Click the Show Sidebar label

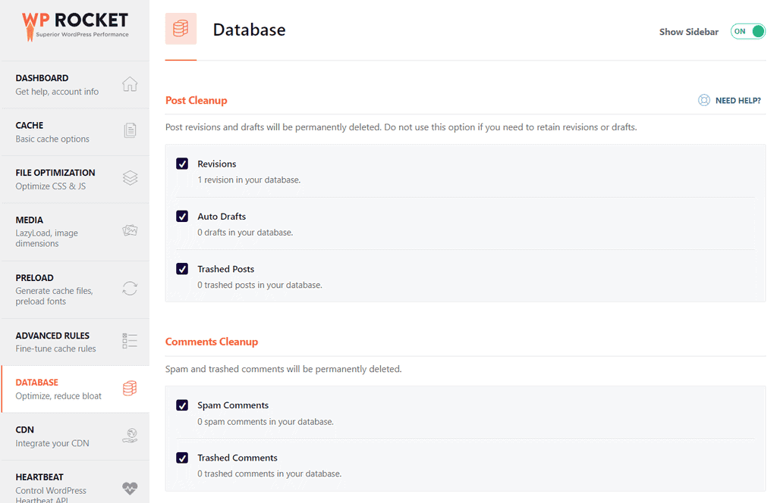689,32
